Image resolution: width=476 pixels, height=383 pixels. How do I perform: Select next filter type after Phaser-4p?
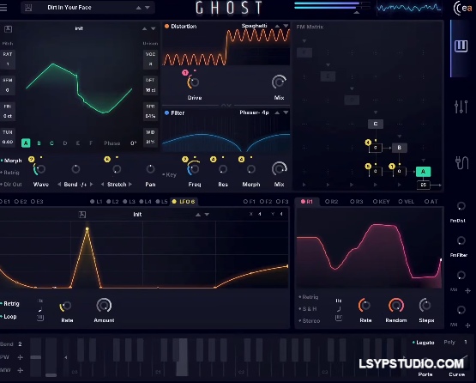click(x=286, y=112)
